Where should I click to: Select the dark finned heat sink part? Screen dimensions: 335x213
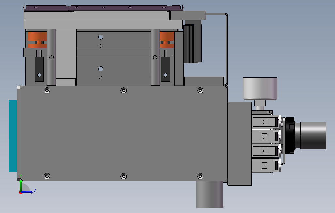coord(189,44)
